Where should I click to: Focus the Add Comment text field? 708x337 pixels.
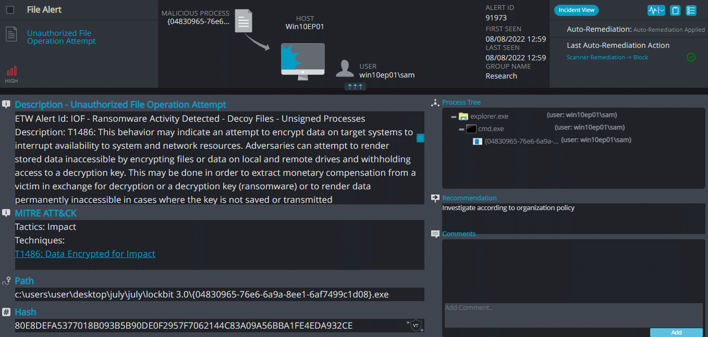point(573,315)
